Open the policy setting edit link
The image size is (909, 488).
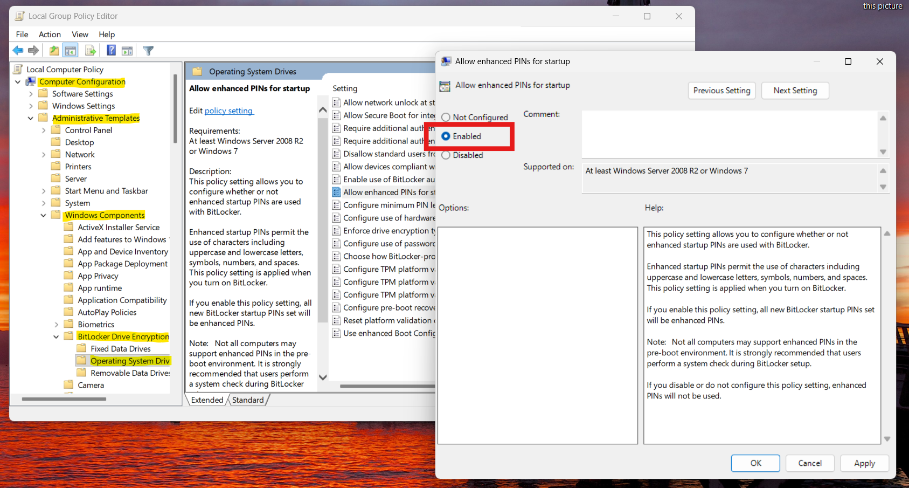(x=228, y=111)
